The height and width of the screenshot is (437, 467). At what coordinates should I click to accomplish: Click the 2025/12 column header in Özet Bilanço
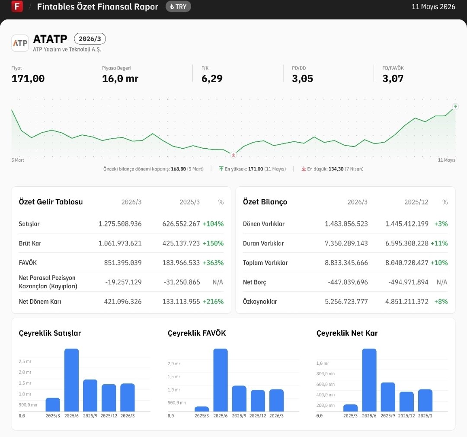pyautogui.click(x=416, y=202)
